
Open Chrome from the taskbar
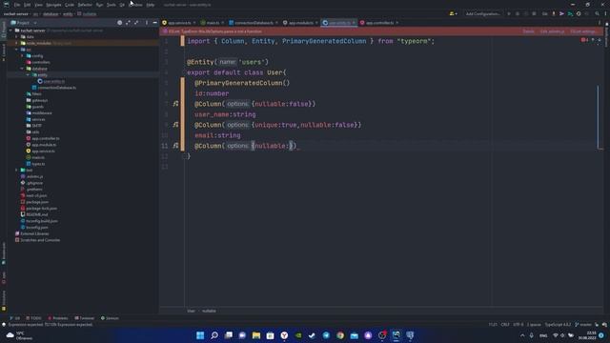coord(340,335)
